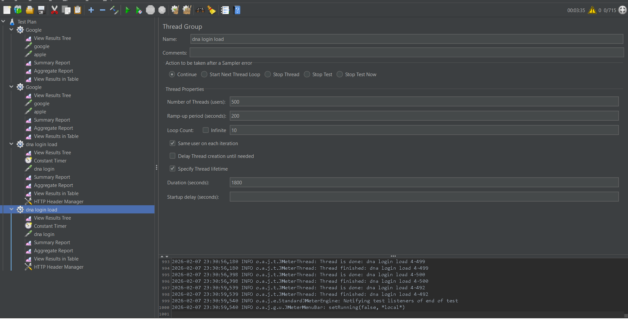Click the green Start test button
The height and width of the screenshot is (319, 628).
click(x=127, y=10)
